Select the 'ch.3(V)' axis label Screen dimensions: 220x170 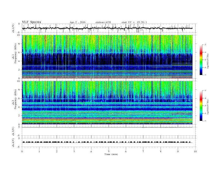coord(13,131)
